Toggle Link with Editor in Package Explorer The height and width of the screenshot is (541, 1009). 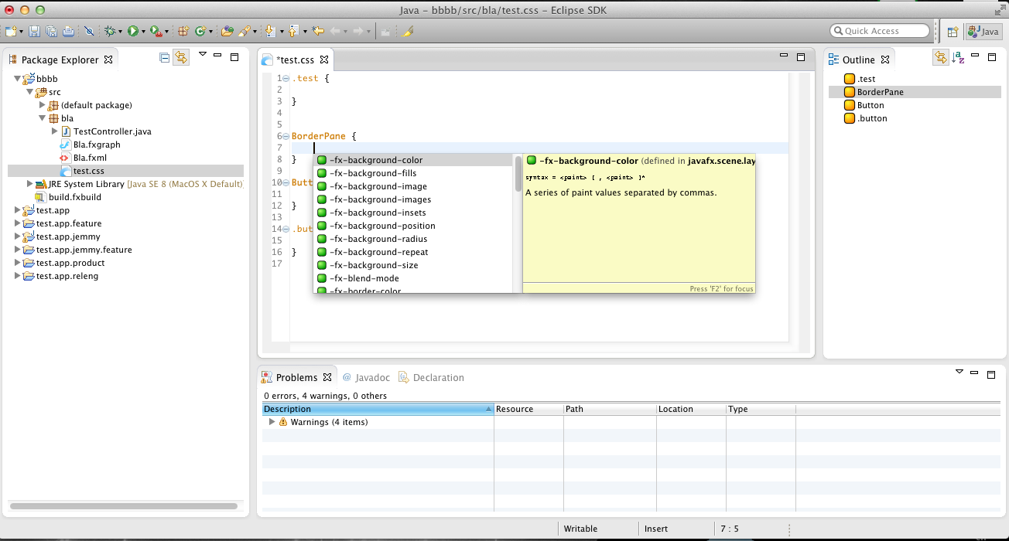181,57
